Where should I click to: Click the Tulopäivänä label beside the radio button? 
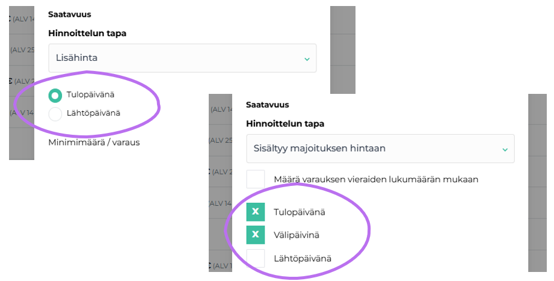[90, 94]
